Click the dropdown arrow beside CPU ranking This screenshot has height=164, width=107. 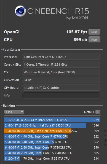(x=22, y=112)
